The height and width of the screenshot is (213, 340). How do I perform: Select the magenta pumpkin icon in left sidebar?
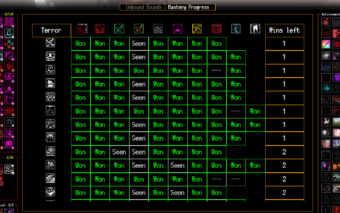9,144
